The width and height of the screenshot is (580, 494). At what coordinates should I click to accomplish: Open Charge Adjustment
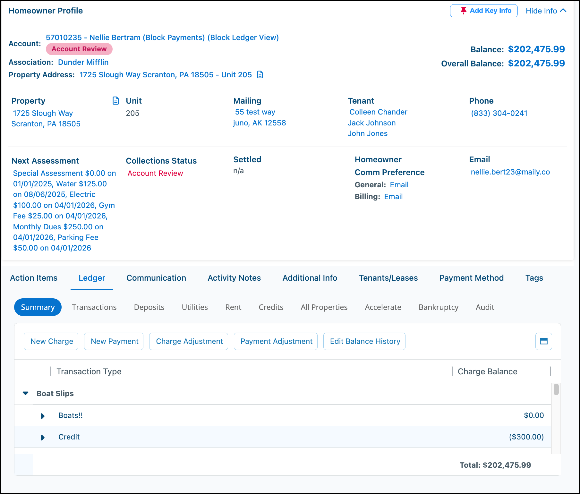189,341
